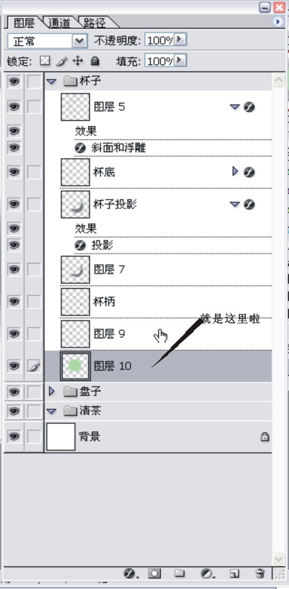The height and width of the screenshot is (589, 289).
Task: Collapse the 杯子 layer group
Action: [52, 81]
